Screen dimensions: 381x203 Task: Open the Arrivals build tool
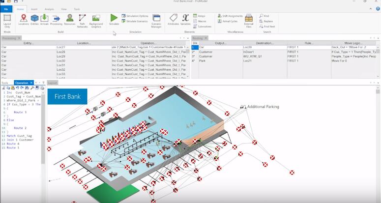click(44, 20)
